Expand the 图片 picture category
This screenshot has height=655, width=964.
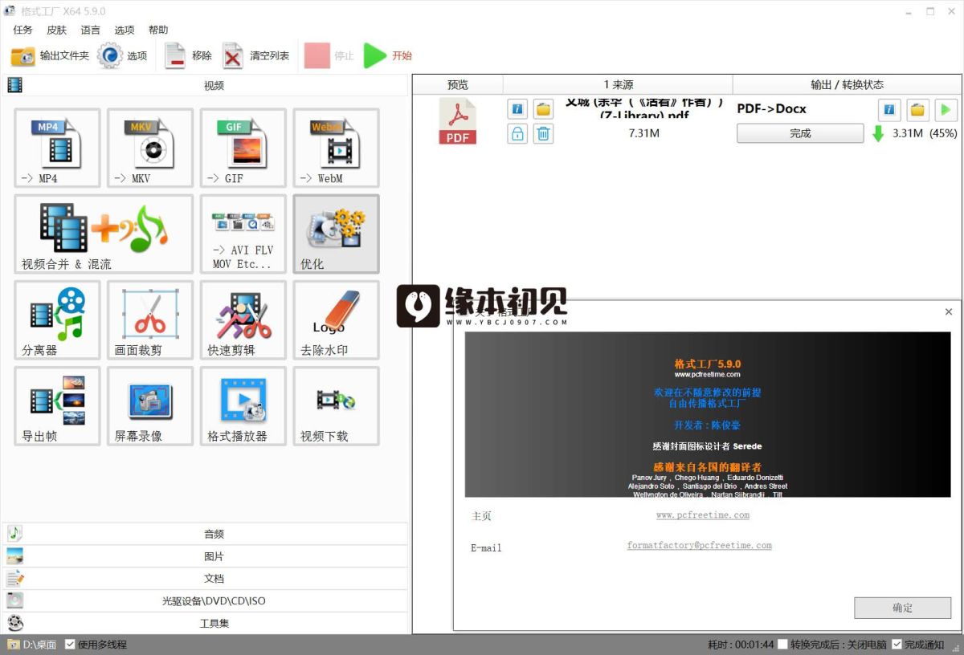click(205, 556)
